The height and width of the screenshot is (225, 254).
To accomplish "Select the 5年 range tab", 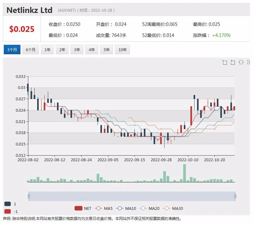I will click(x=106, y=50).
